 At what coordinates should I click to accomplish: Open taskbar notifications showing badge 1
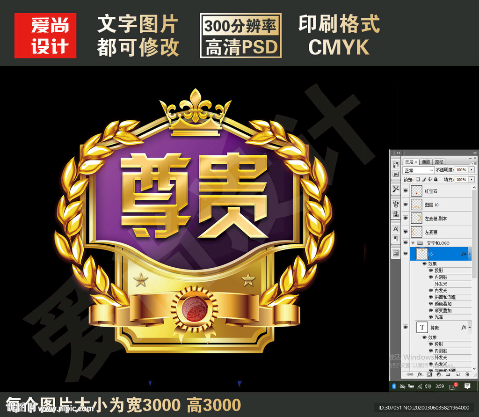click(453, 387)
